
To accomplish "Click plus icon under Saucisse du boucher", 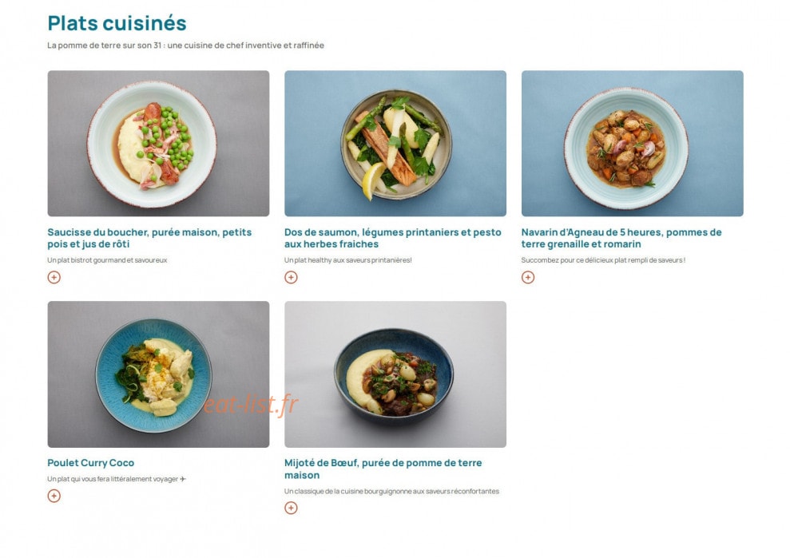I will coord(54,278).
